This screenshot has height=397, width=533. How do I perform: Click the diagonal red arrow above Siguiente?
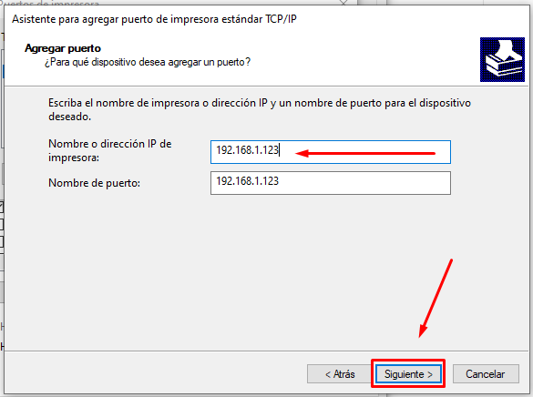(x=436, y=298)
